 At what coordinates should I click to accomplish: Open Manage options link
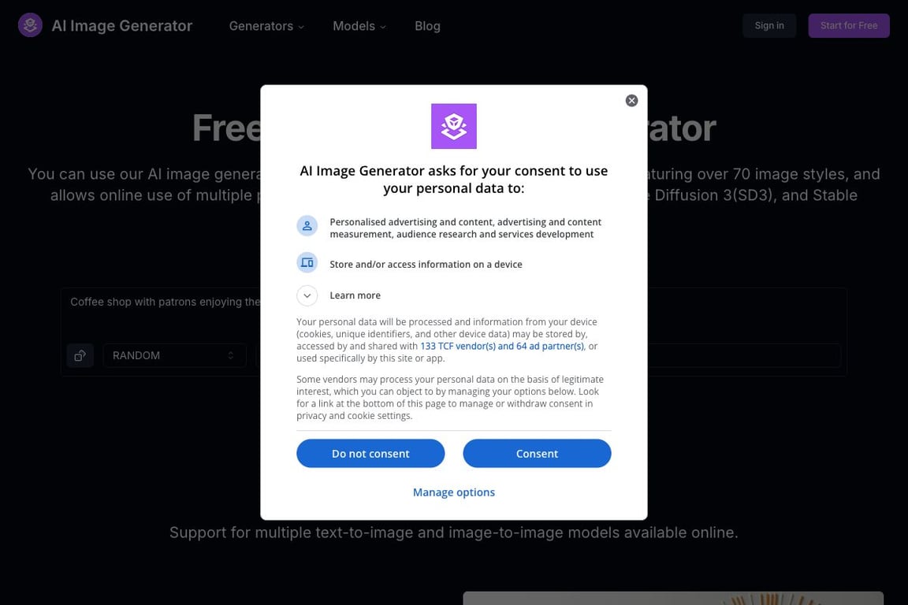pos(453,492)
